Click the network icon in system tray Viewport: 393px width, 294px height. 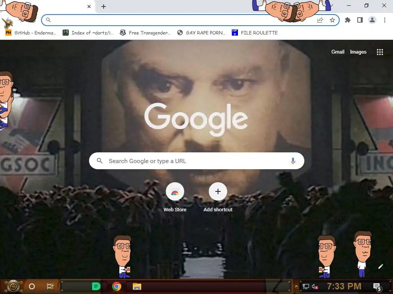click(x=305, y=286)
